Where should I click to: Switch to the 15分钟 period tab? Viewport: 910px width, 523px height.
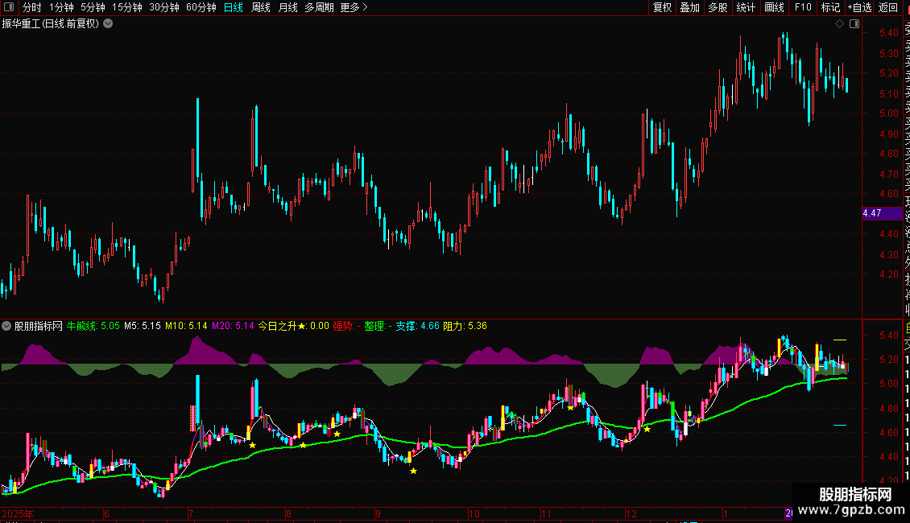tap(127, 7)
